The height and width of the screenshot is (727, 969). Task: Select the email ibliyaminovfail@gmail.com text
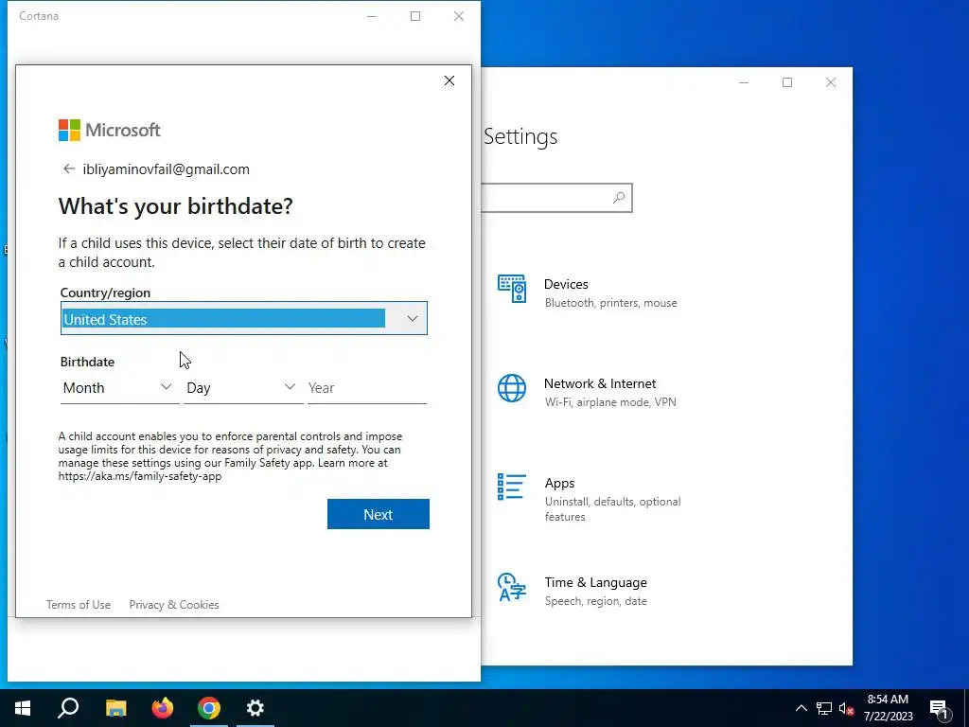click(167, 169)
